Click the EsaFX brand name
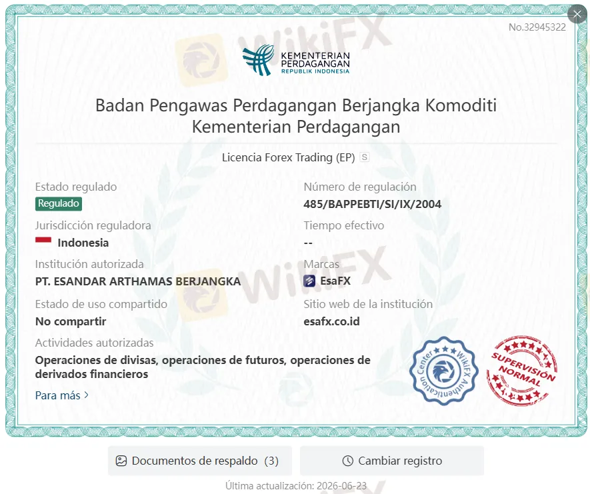Screen dimensions: 590x494 click(335, 281)
